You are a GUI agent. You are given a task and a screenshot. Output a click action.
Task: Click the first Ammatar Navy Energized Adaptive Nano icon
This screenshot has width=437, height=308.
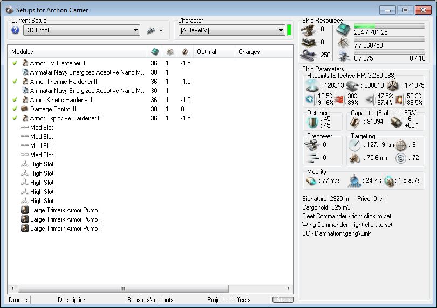[25, 72]
